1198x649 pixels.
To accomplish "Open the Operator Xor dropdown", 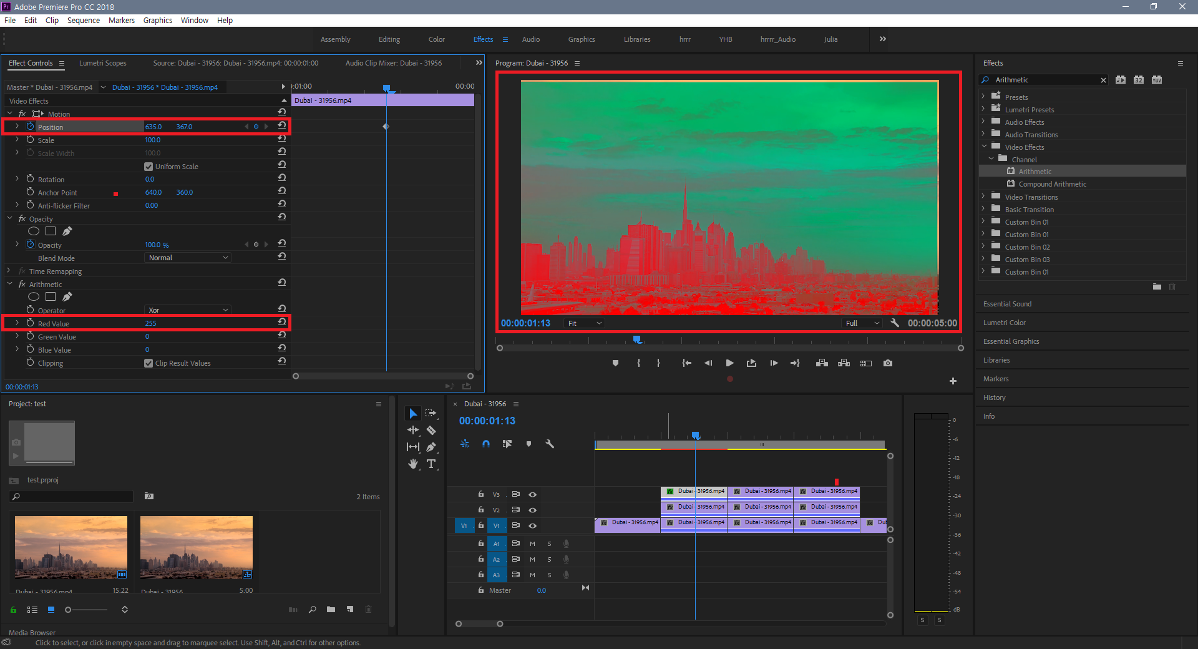I will (188, 310).
